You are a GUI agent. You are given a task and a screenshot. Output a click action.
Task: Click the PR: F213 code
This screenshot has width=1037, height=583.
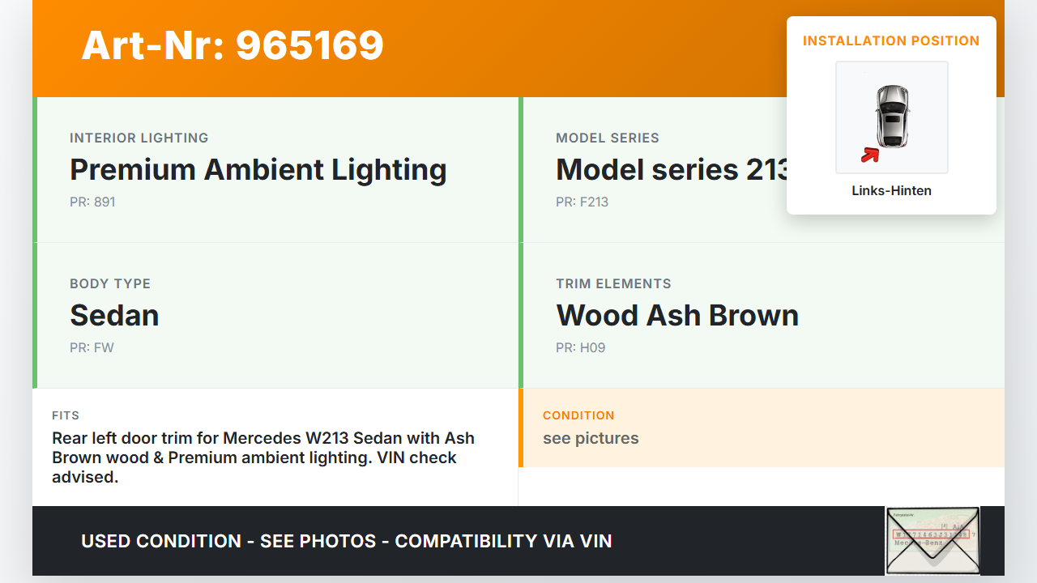[x=582, y=202]
